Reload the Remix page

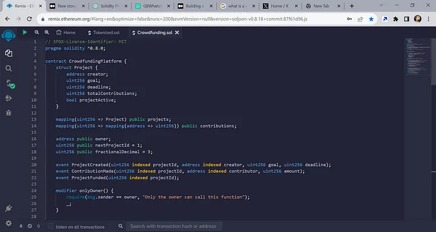tap(29, 19)
